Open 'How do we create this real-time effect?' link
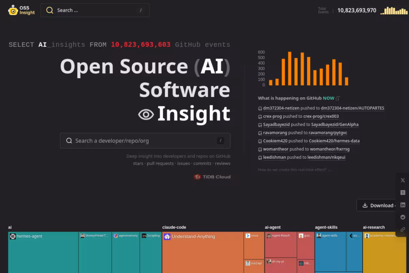The image size is (409, 273). (x=294, y=170)
